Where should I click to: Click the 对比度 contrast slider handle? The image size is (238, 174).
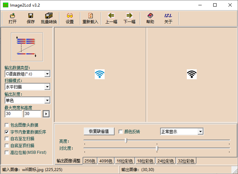click(x=157, y=148)
